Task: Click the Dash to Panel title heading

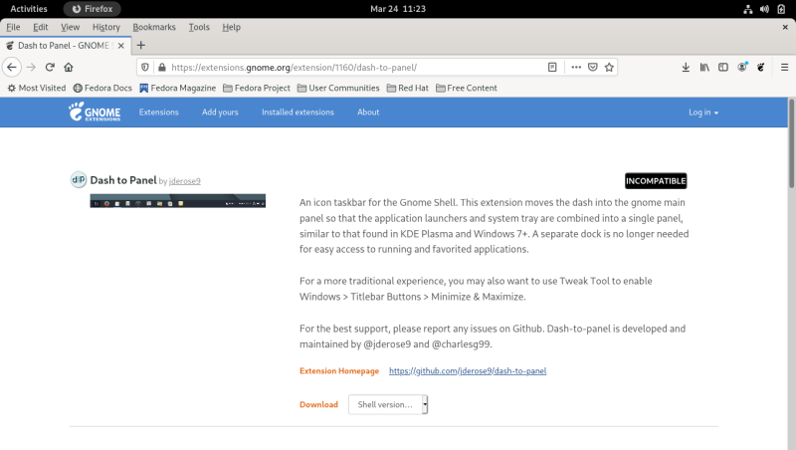Action: [123, 180]
